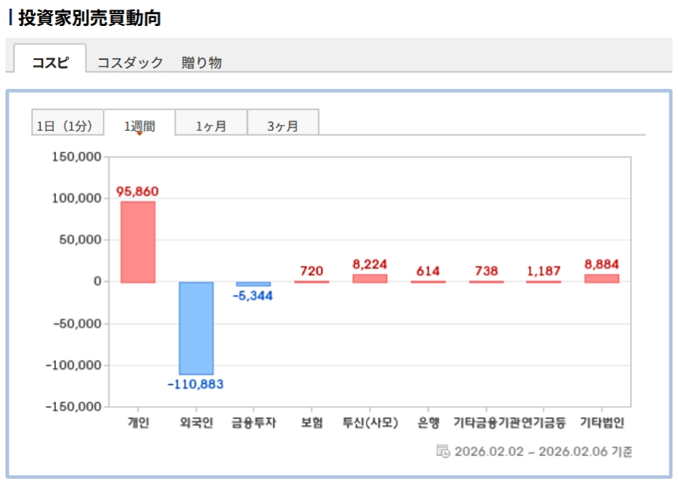Screen dimensions: 678x485
Task: Open the コスダック tab
Action: (x=130, y=62)
